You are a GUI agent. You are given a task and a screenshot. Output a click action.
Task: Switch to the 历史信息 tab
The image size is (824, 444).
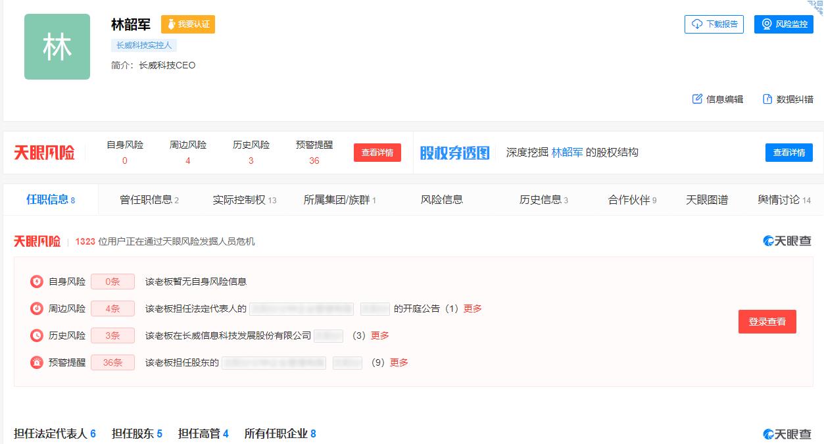pos(544,200)
